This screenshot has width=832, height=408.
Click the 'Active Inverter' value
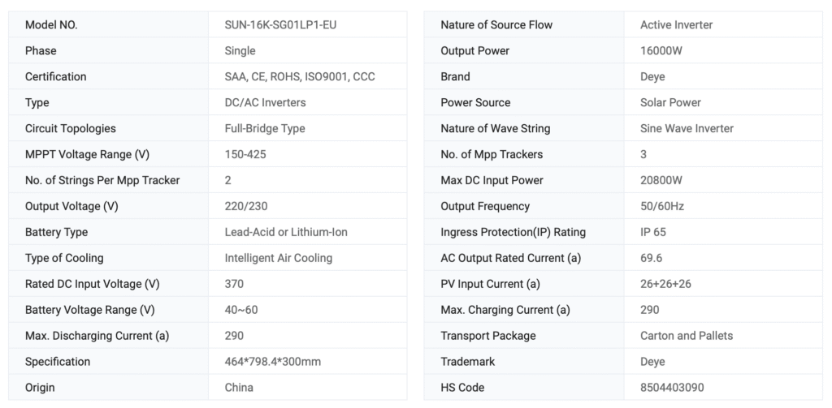click(676, 25)
